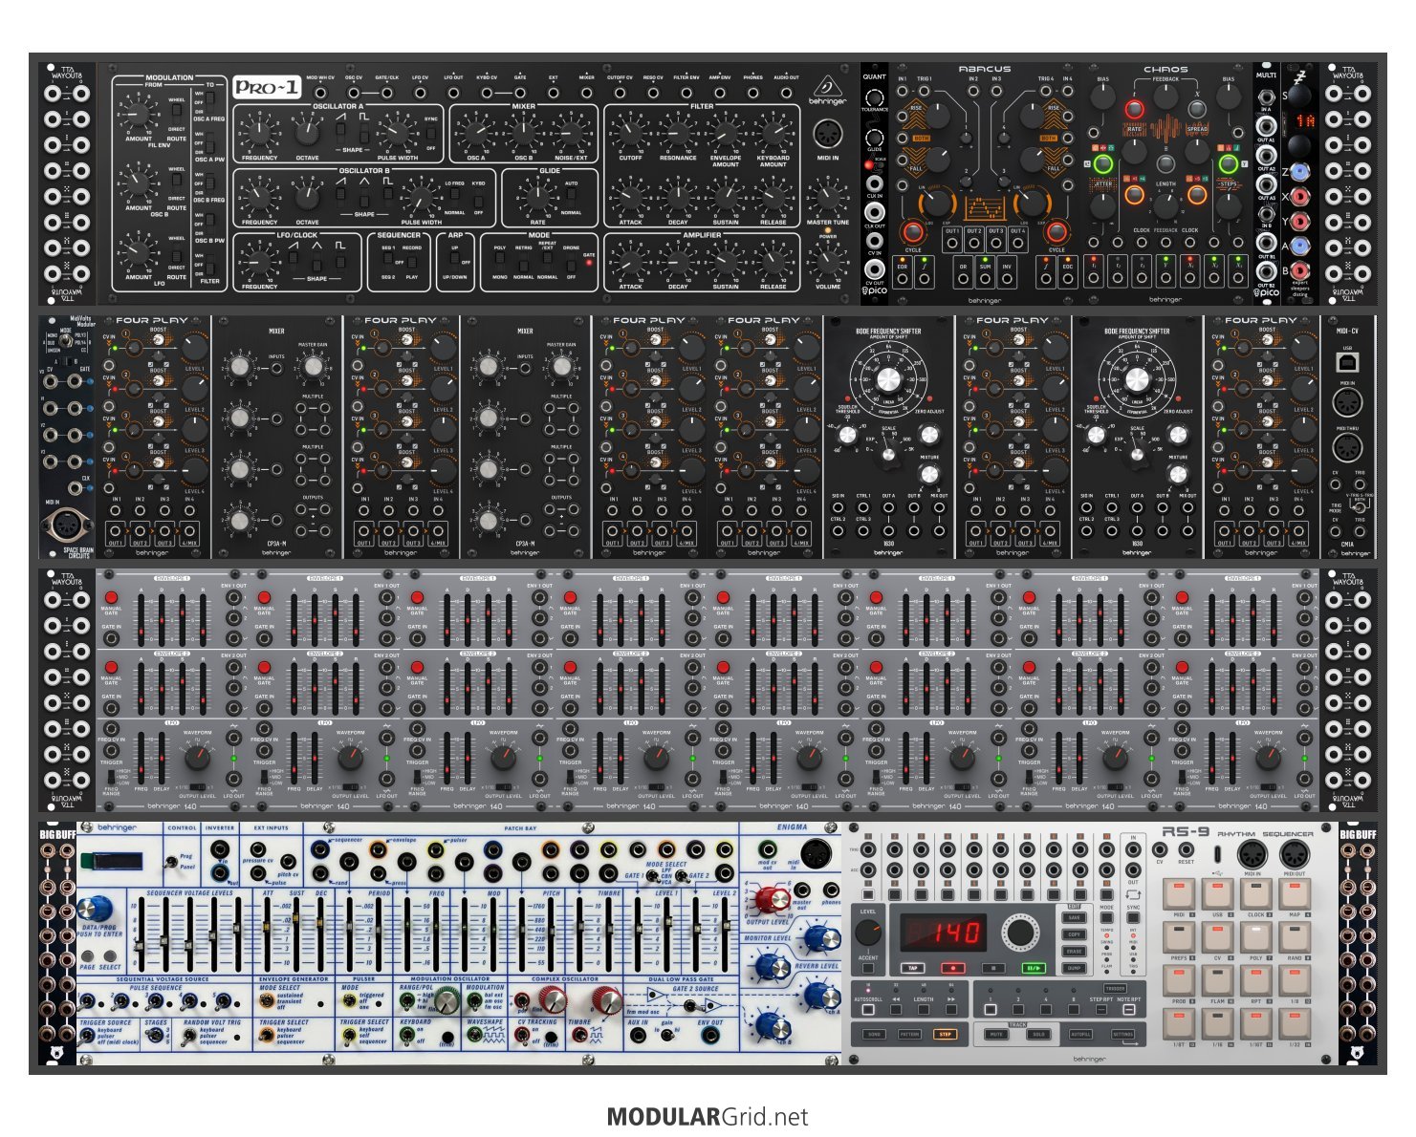This screenshot has height=1137, width=1416.
Task: Select SONG mode on RS-9
Action: coord(874,1034)
